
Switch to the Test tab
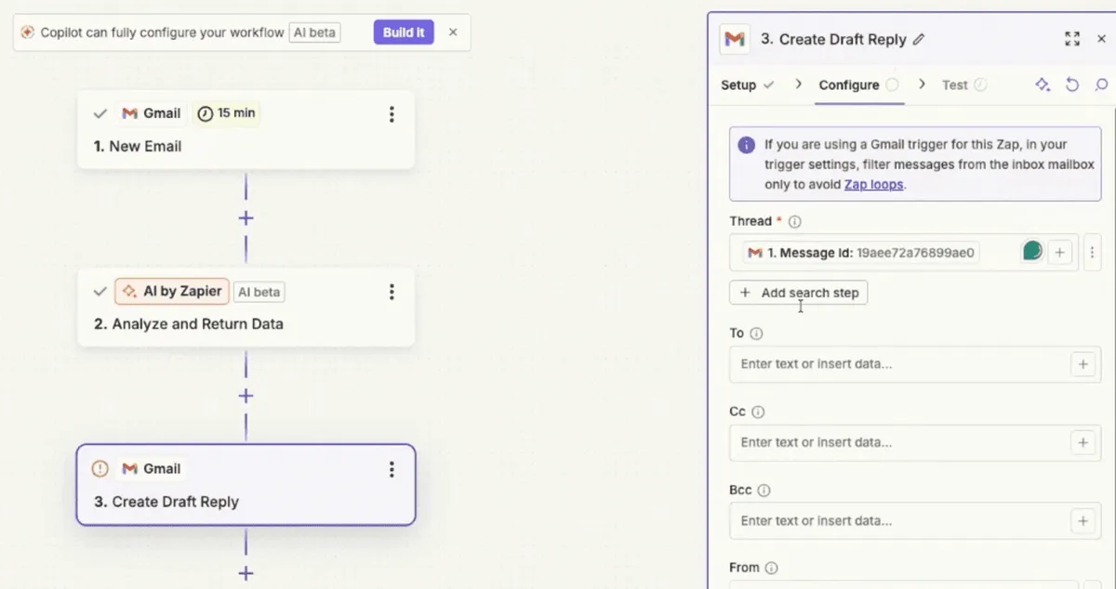click(957, 85)
